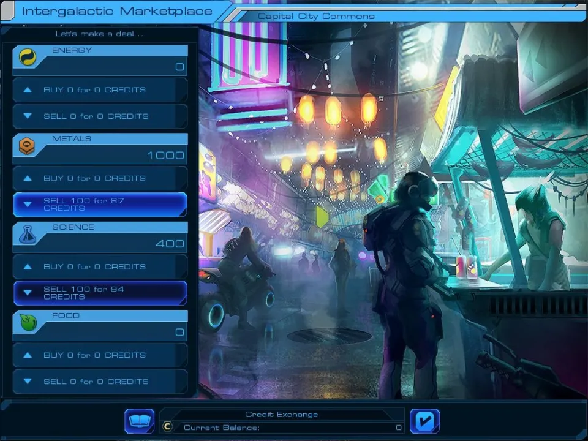588x441 pixels.
Task: Select the Science amount showing 400
Action: click(x=170, y=244)
